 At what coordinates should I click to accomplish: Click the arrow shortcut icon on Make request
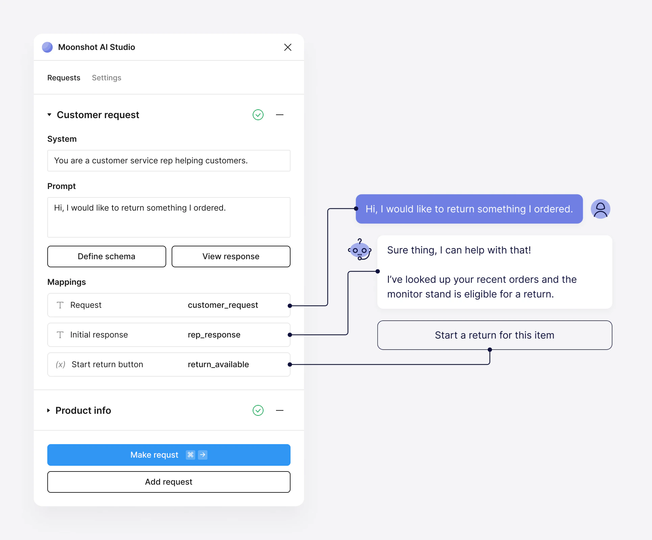(x=203, y=455)
